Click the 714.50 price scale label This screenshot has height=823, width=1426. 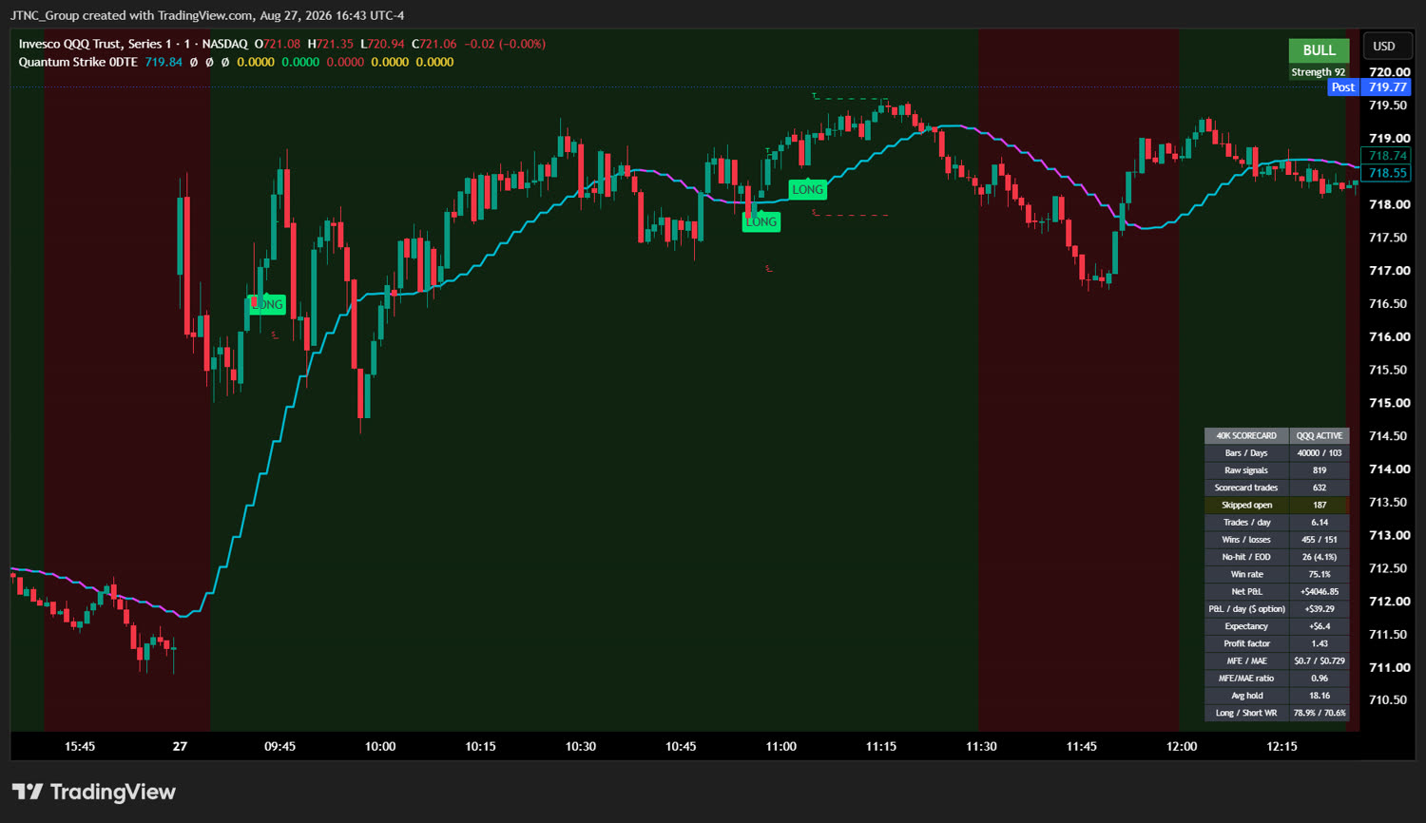(x=1389, y=436)
